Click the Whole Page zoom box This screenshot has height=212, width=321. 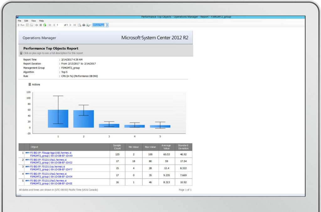pos(99,25)
